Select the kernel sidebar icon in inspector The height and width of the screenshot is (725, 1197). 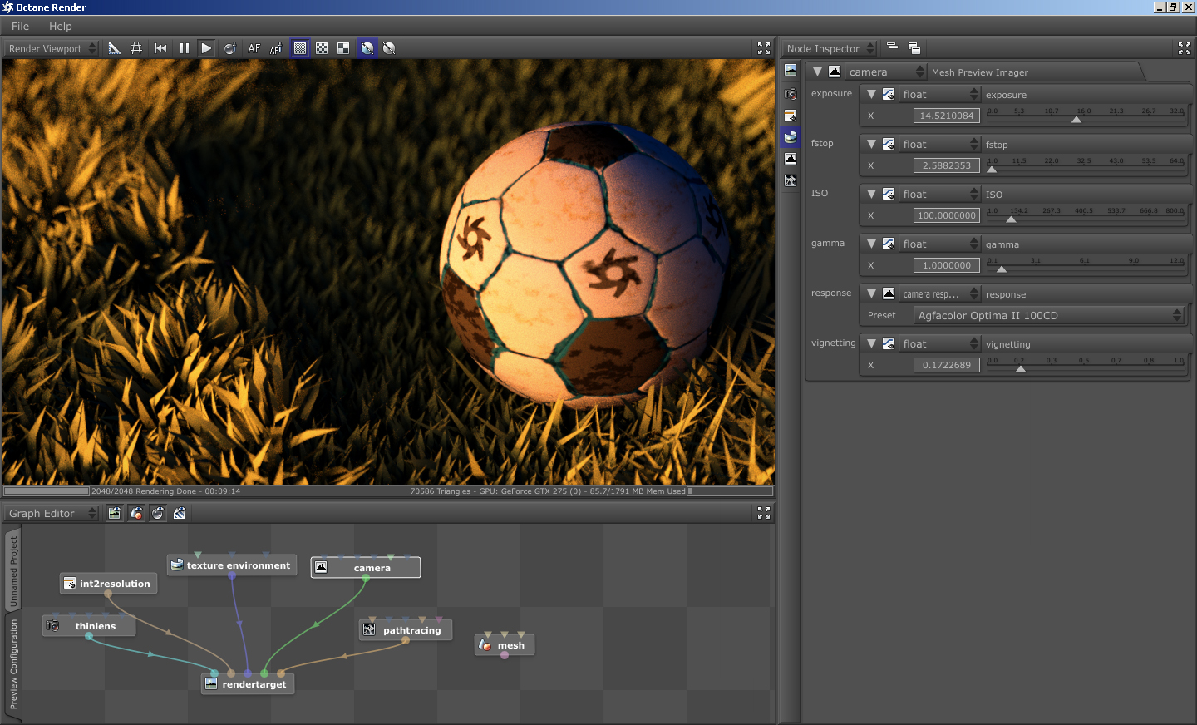click(x=791, y=180)
